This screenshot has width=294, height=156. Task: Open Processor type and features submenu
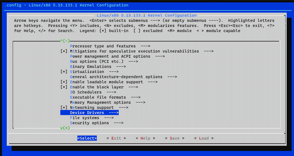pos(110,46)
